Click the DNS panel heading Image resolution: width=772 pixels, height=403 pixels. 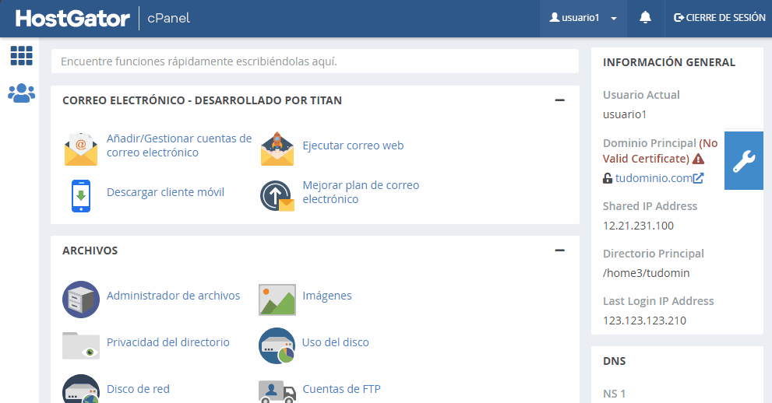coord(615,361)
